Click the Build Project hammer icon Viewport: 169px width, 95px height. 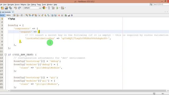pos(49,8)
